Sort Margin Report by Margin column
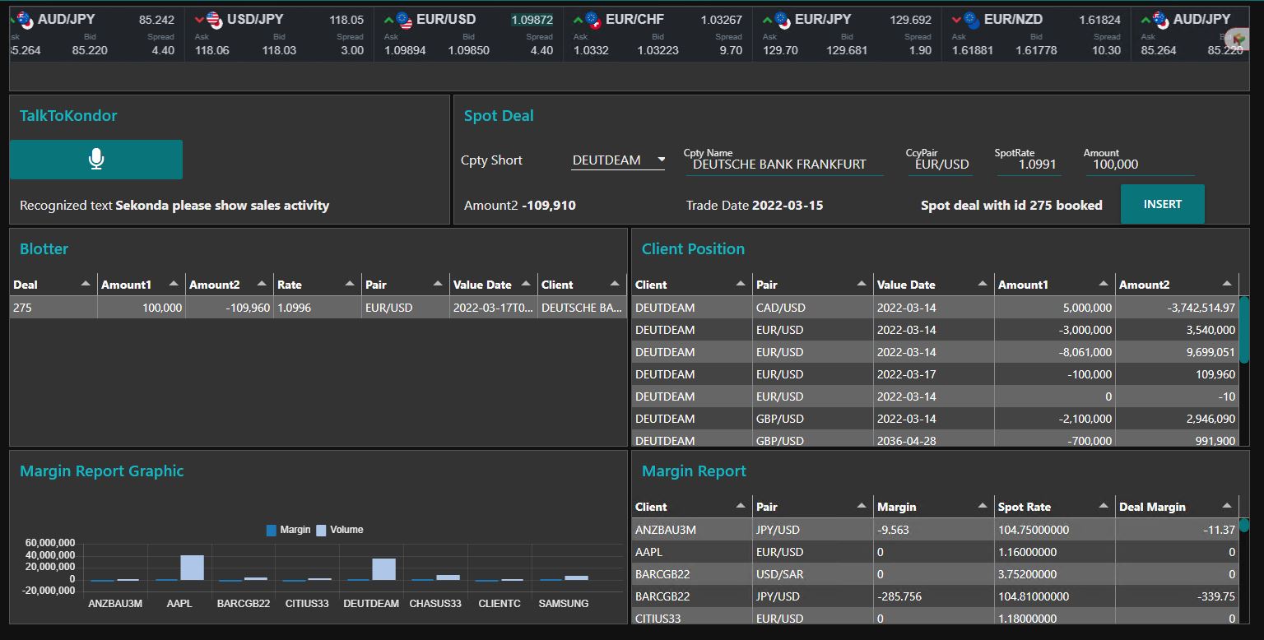Screen dimensions: 1264x640 coord(933,507)
